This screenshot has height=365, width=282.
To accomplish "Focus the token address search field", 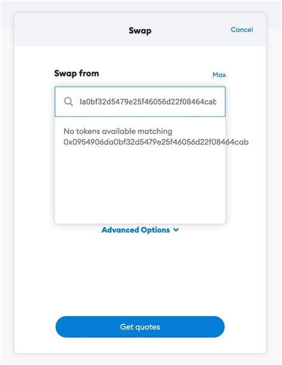I will [140, 101].
